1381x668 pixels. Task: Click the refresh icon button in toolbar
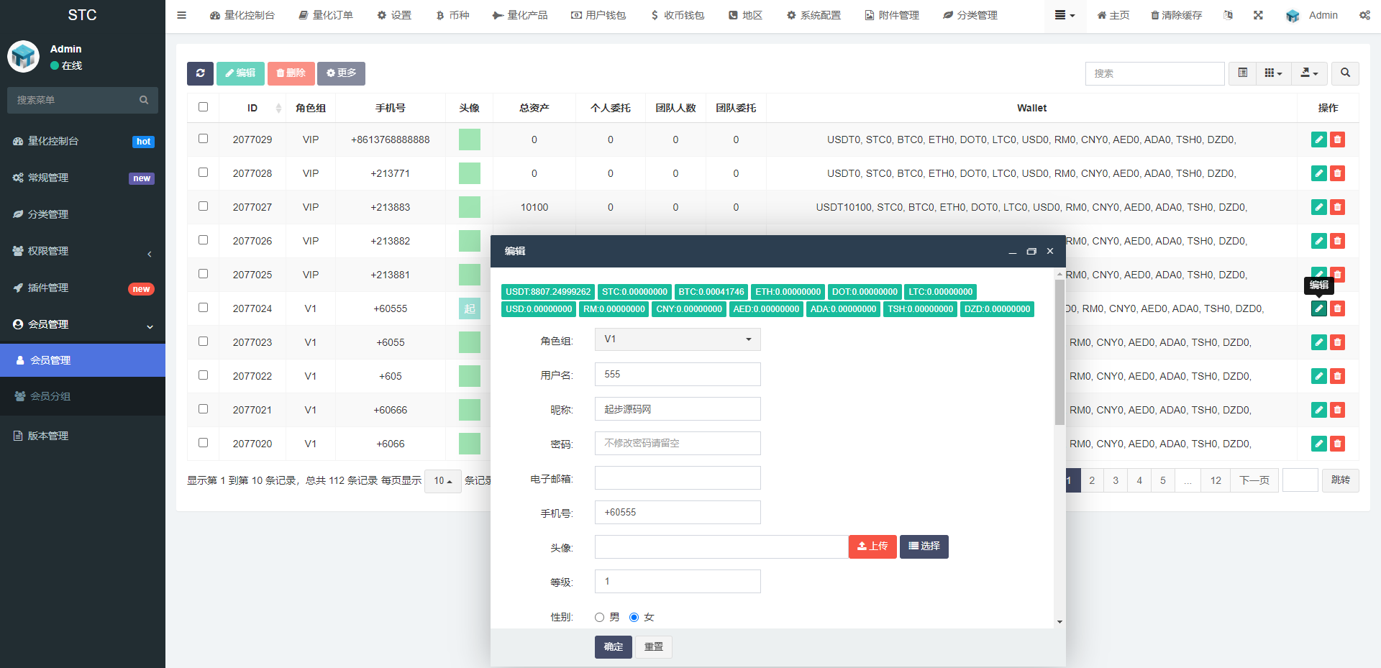pyautogui.click(x=200, y=73)
